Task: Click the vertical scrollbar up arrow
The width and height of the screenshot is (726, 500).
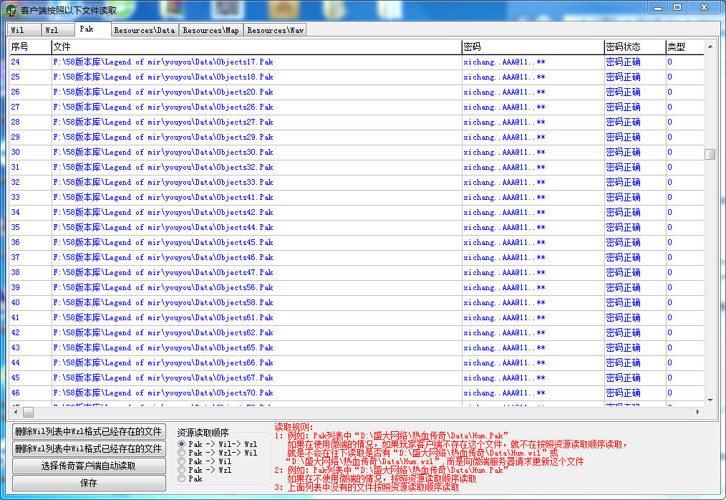Action: pyautogui.click(x=710, y=47)
